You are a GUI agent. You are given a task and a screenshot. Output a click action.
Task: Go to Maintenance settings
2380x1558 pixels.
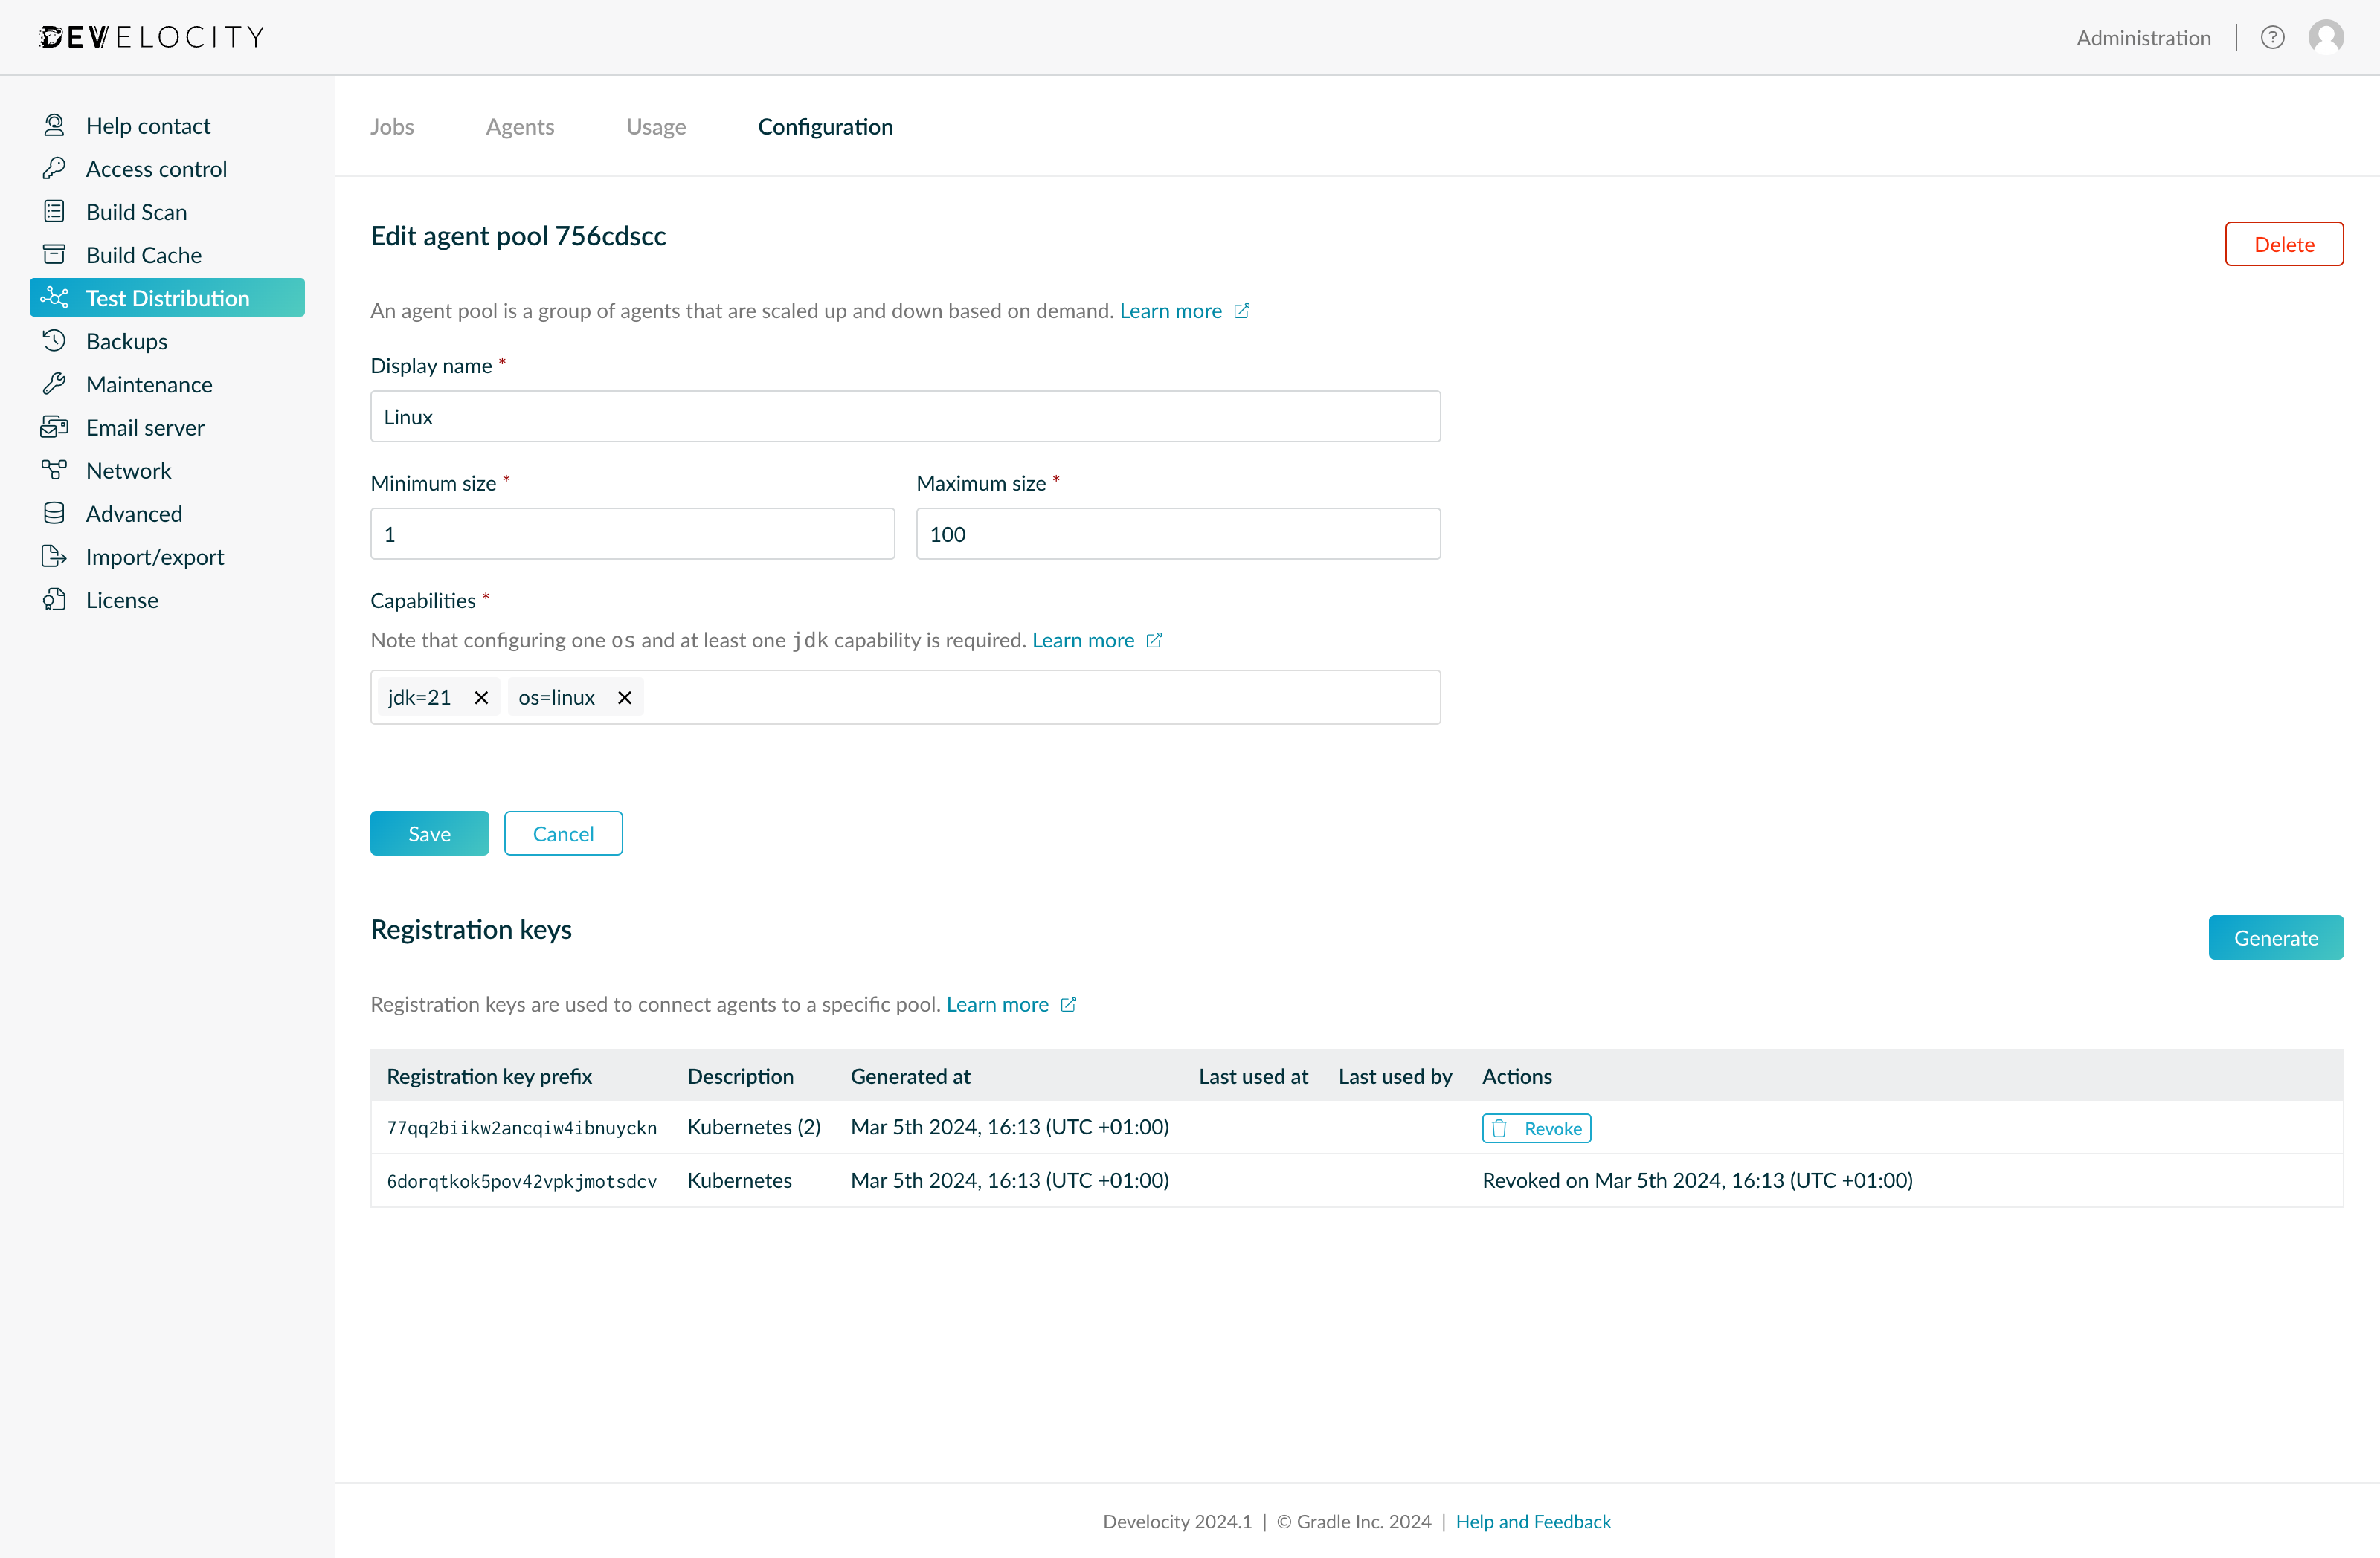tap(149, 384)
